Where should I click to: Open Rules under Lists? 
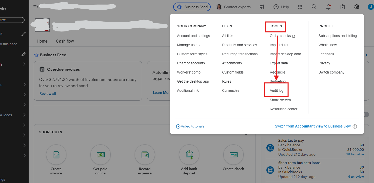[227, 81]
